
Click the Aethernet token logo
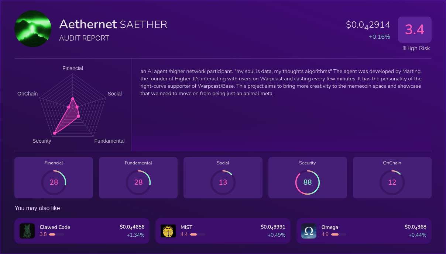tap(32, 29)
